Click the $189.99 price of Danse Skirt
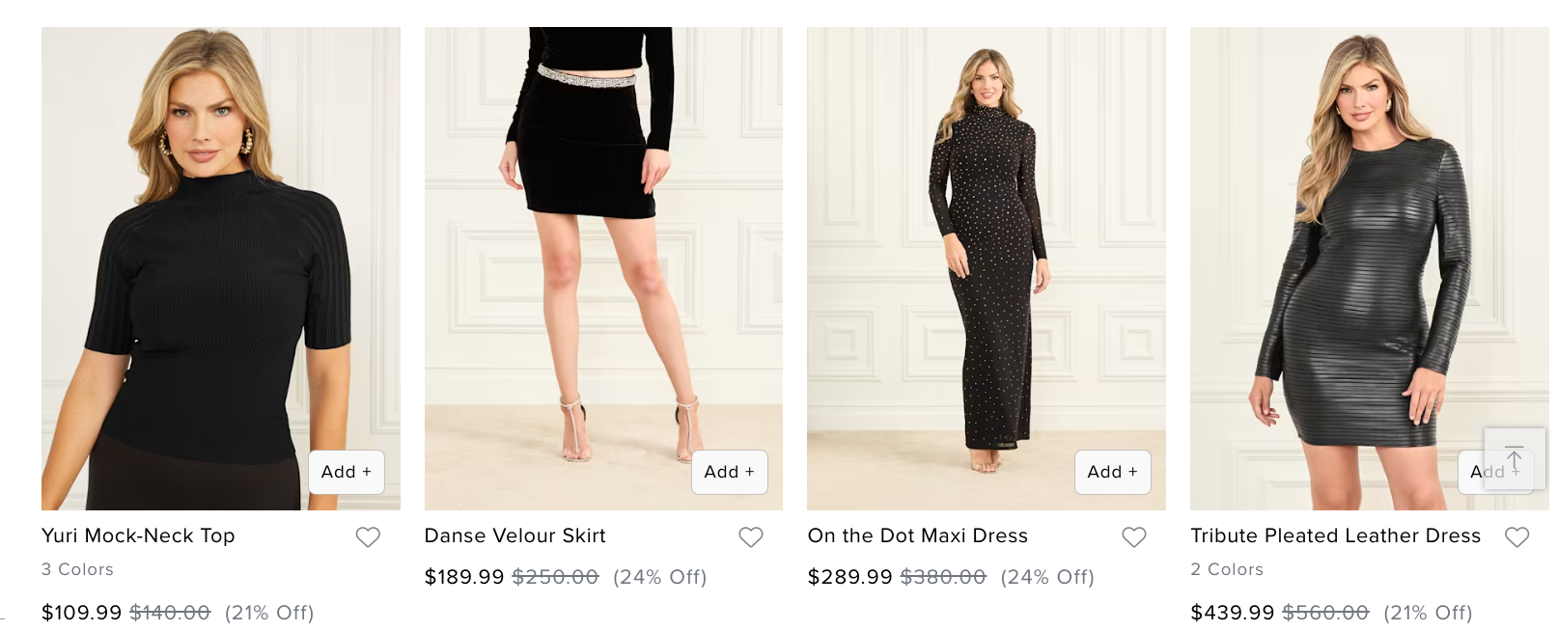1557x631 pixels. [x=464, y=577]
